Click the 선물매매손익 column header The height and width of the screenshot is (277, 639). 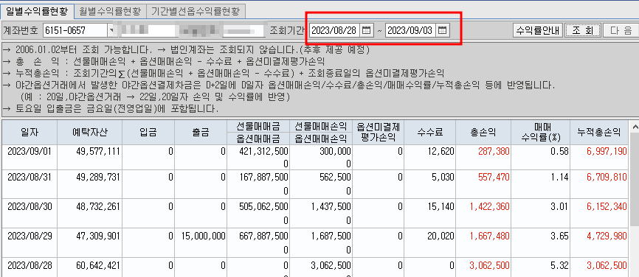(x=321, y=126)
